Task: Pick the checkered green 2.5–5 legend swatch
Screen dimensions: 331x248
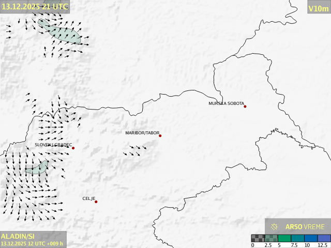Action: tap(272, 238)
